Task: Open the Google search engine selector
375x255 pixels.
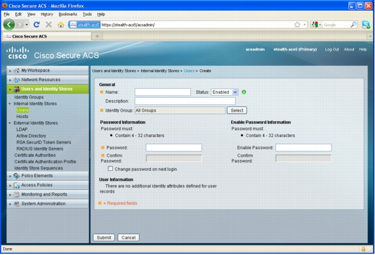Action: coord(316,25)
